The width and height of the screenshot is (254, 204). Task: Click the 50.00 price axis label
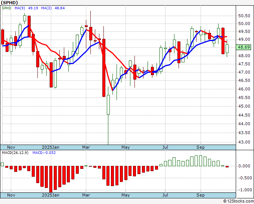coord(244,24)
